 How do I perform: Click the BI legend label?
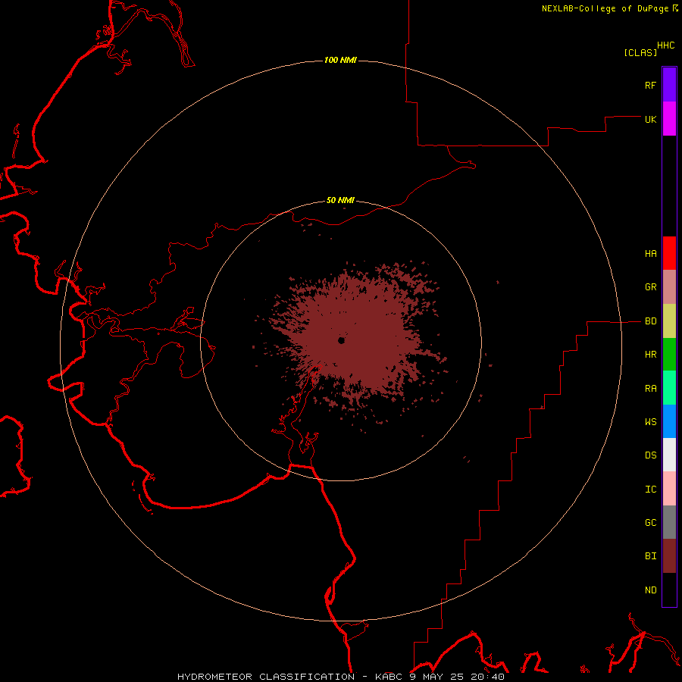[650, 556]
